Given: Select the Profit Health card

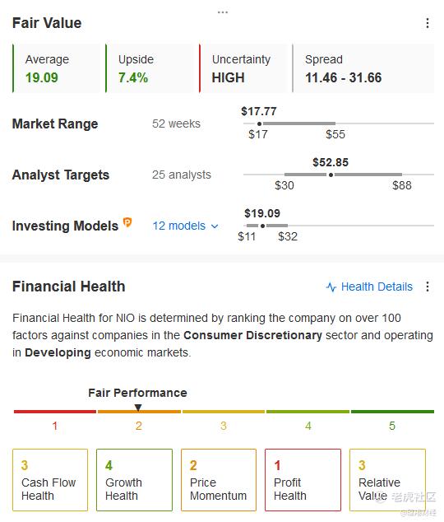Looking at the screenshot, I should 303,480.
